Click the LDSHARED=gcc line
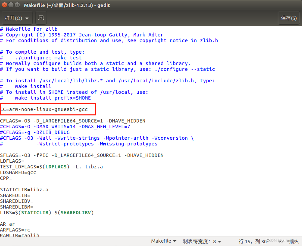This screenshot has height=246, width=302. point(18,172)
